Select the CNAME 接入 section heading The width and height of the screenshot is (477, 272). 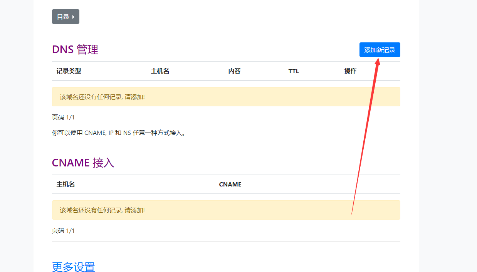(x=83, y=163)
